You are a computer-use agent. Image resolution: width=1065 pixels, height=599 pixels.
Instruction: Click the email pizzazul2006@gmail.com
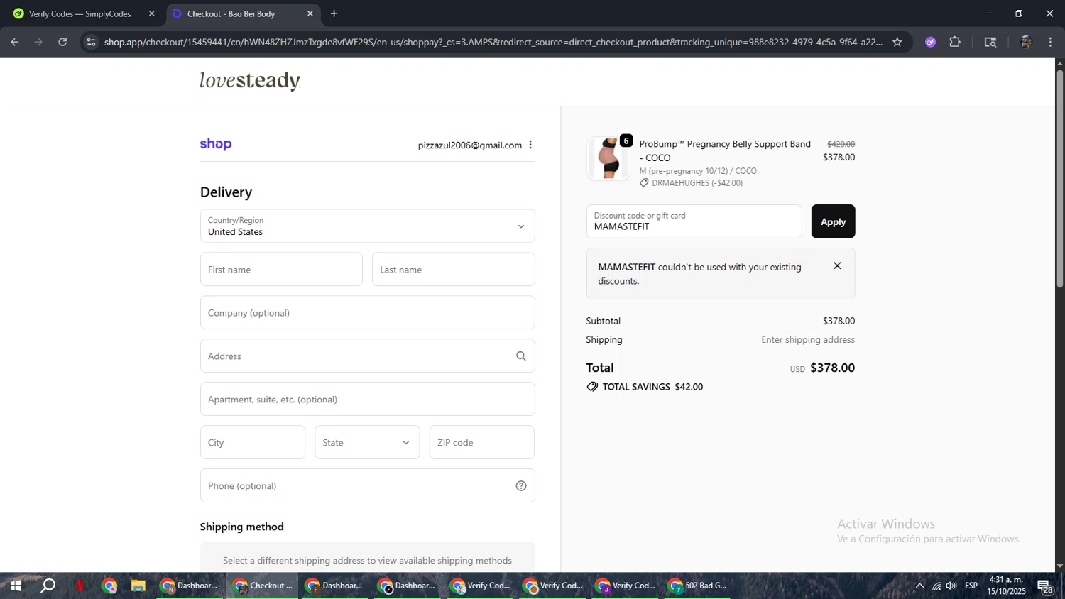click(x=470, y=145)
